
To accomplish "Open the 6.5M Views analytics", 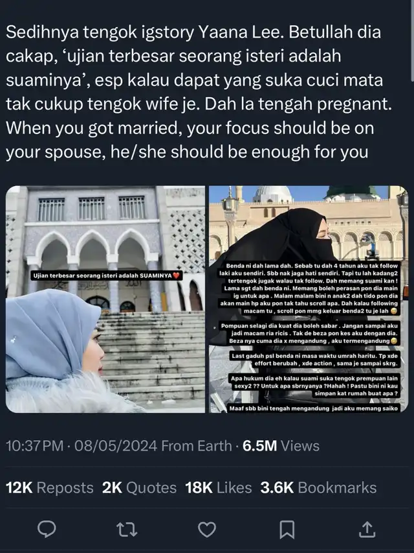I will pos(281,446).
